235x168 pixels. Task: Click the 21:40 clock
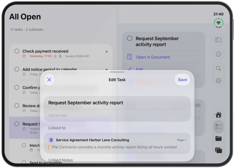218,14
